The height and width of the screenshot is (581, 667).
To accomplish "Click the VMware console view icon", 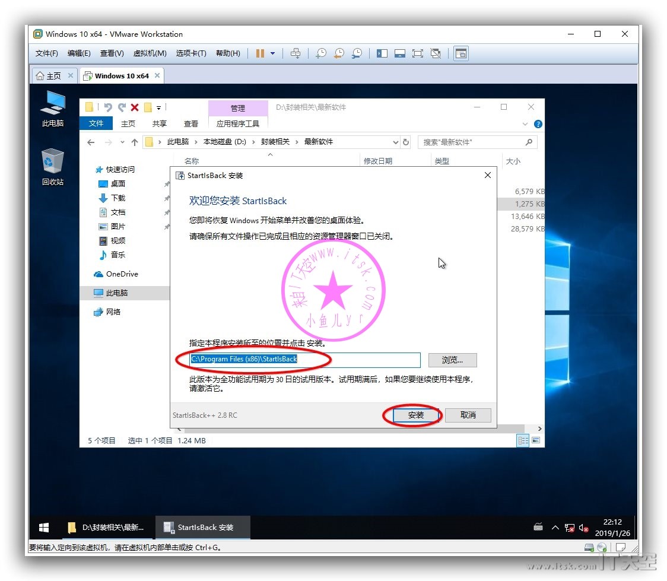I will tap(461, 53).
